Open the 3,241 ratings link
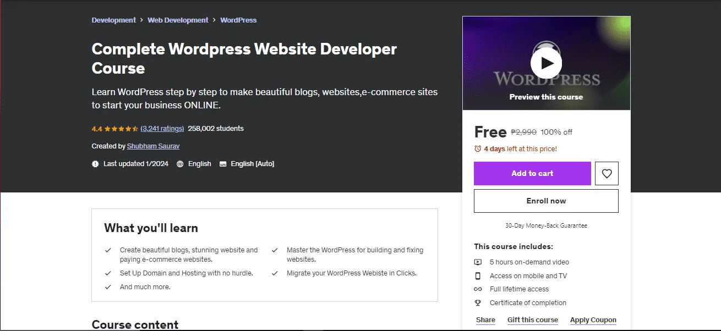 (162, 129)
